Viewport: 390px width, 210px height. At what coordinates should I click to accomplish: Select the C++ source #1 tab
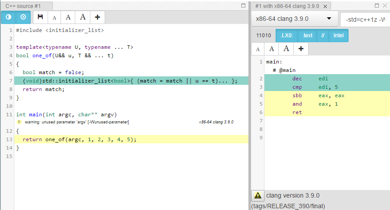pyautogui.click(x=22, y=6)
